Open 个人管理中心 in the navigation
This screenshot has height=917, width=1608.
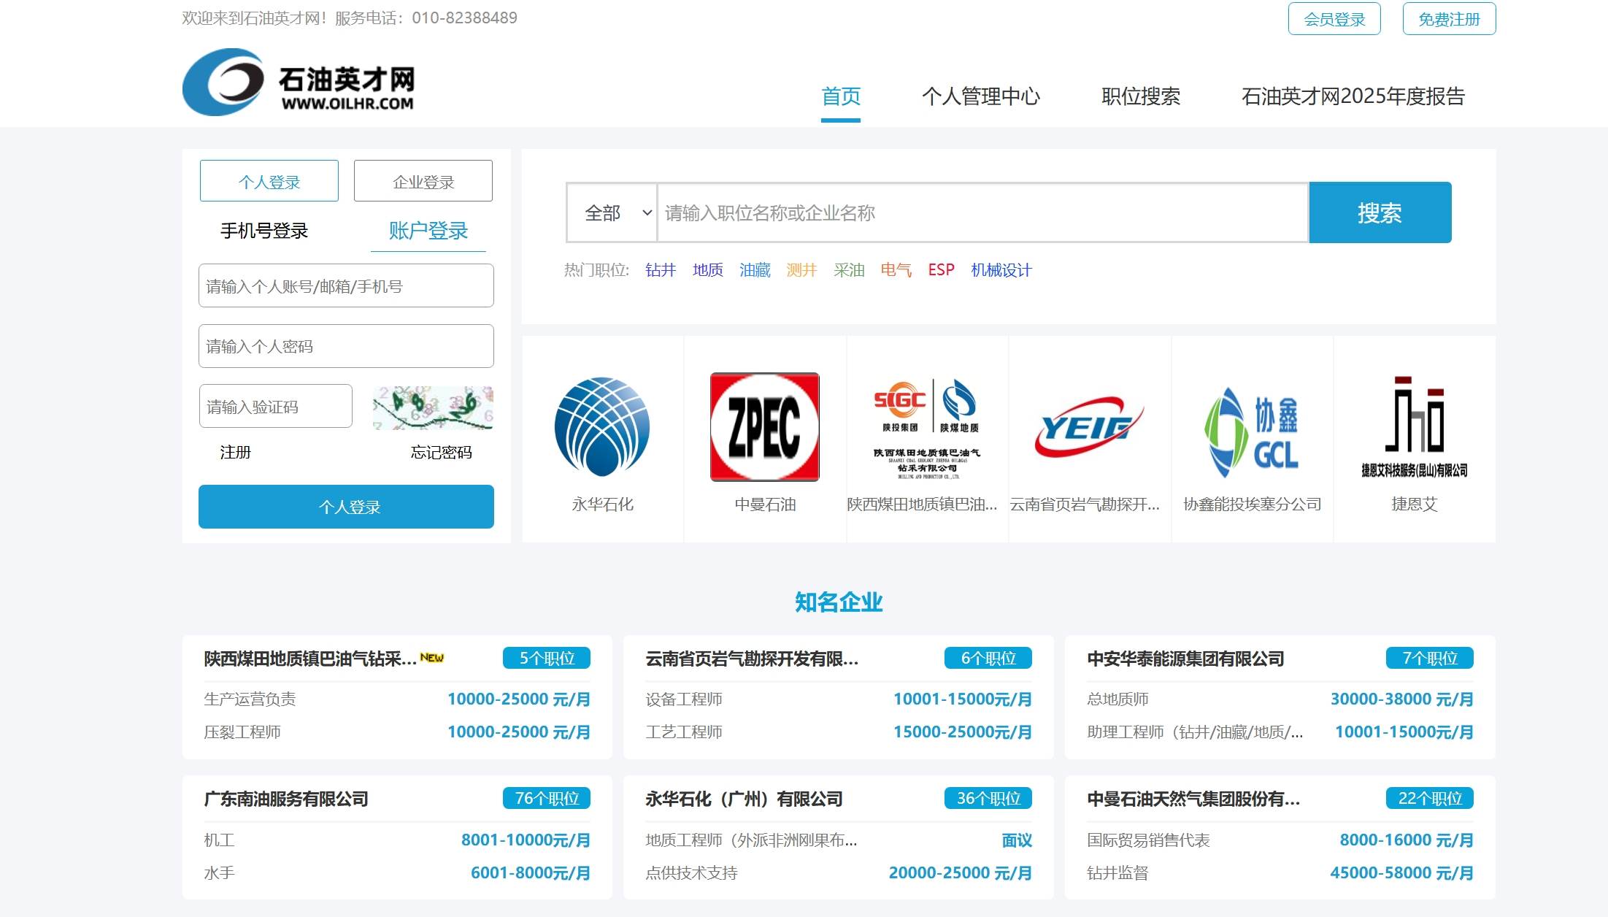pos(980,96)
